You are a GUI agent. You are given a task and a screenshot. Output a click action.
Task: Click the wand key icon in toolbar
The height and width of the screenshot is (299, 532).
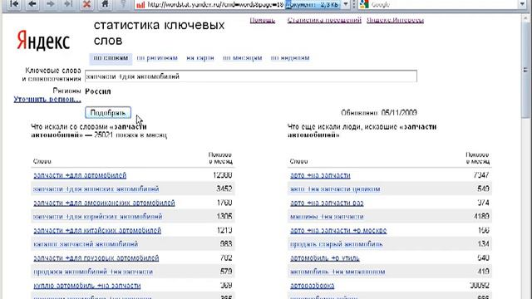coord(123,4)
